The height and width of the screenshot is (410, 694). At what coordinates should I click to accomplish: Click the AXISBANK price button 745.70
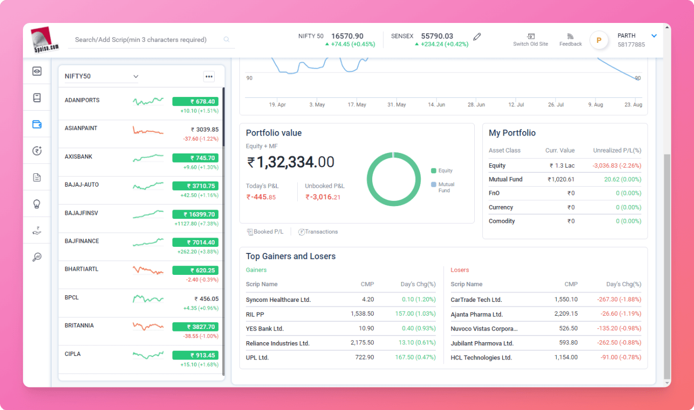click(x=195, y=158)
